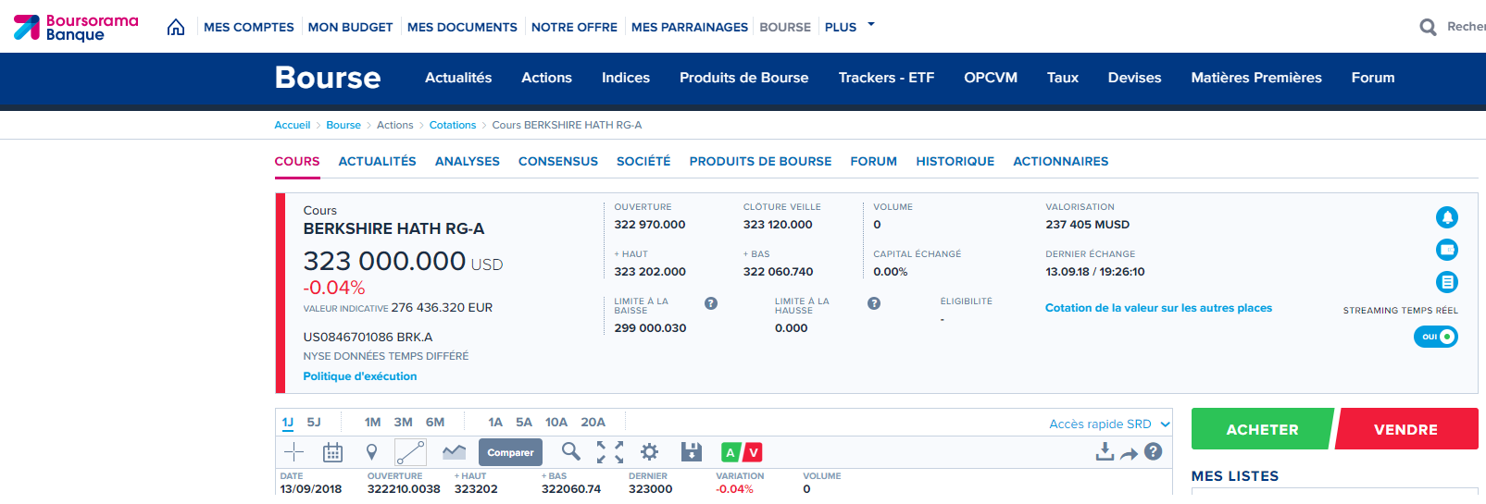Click the save floppy disk icon
This screenshot has width=1486, height=504.
(x=691, y=452)
